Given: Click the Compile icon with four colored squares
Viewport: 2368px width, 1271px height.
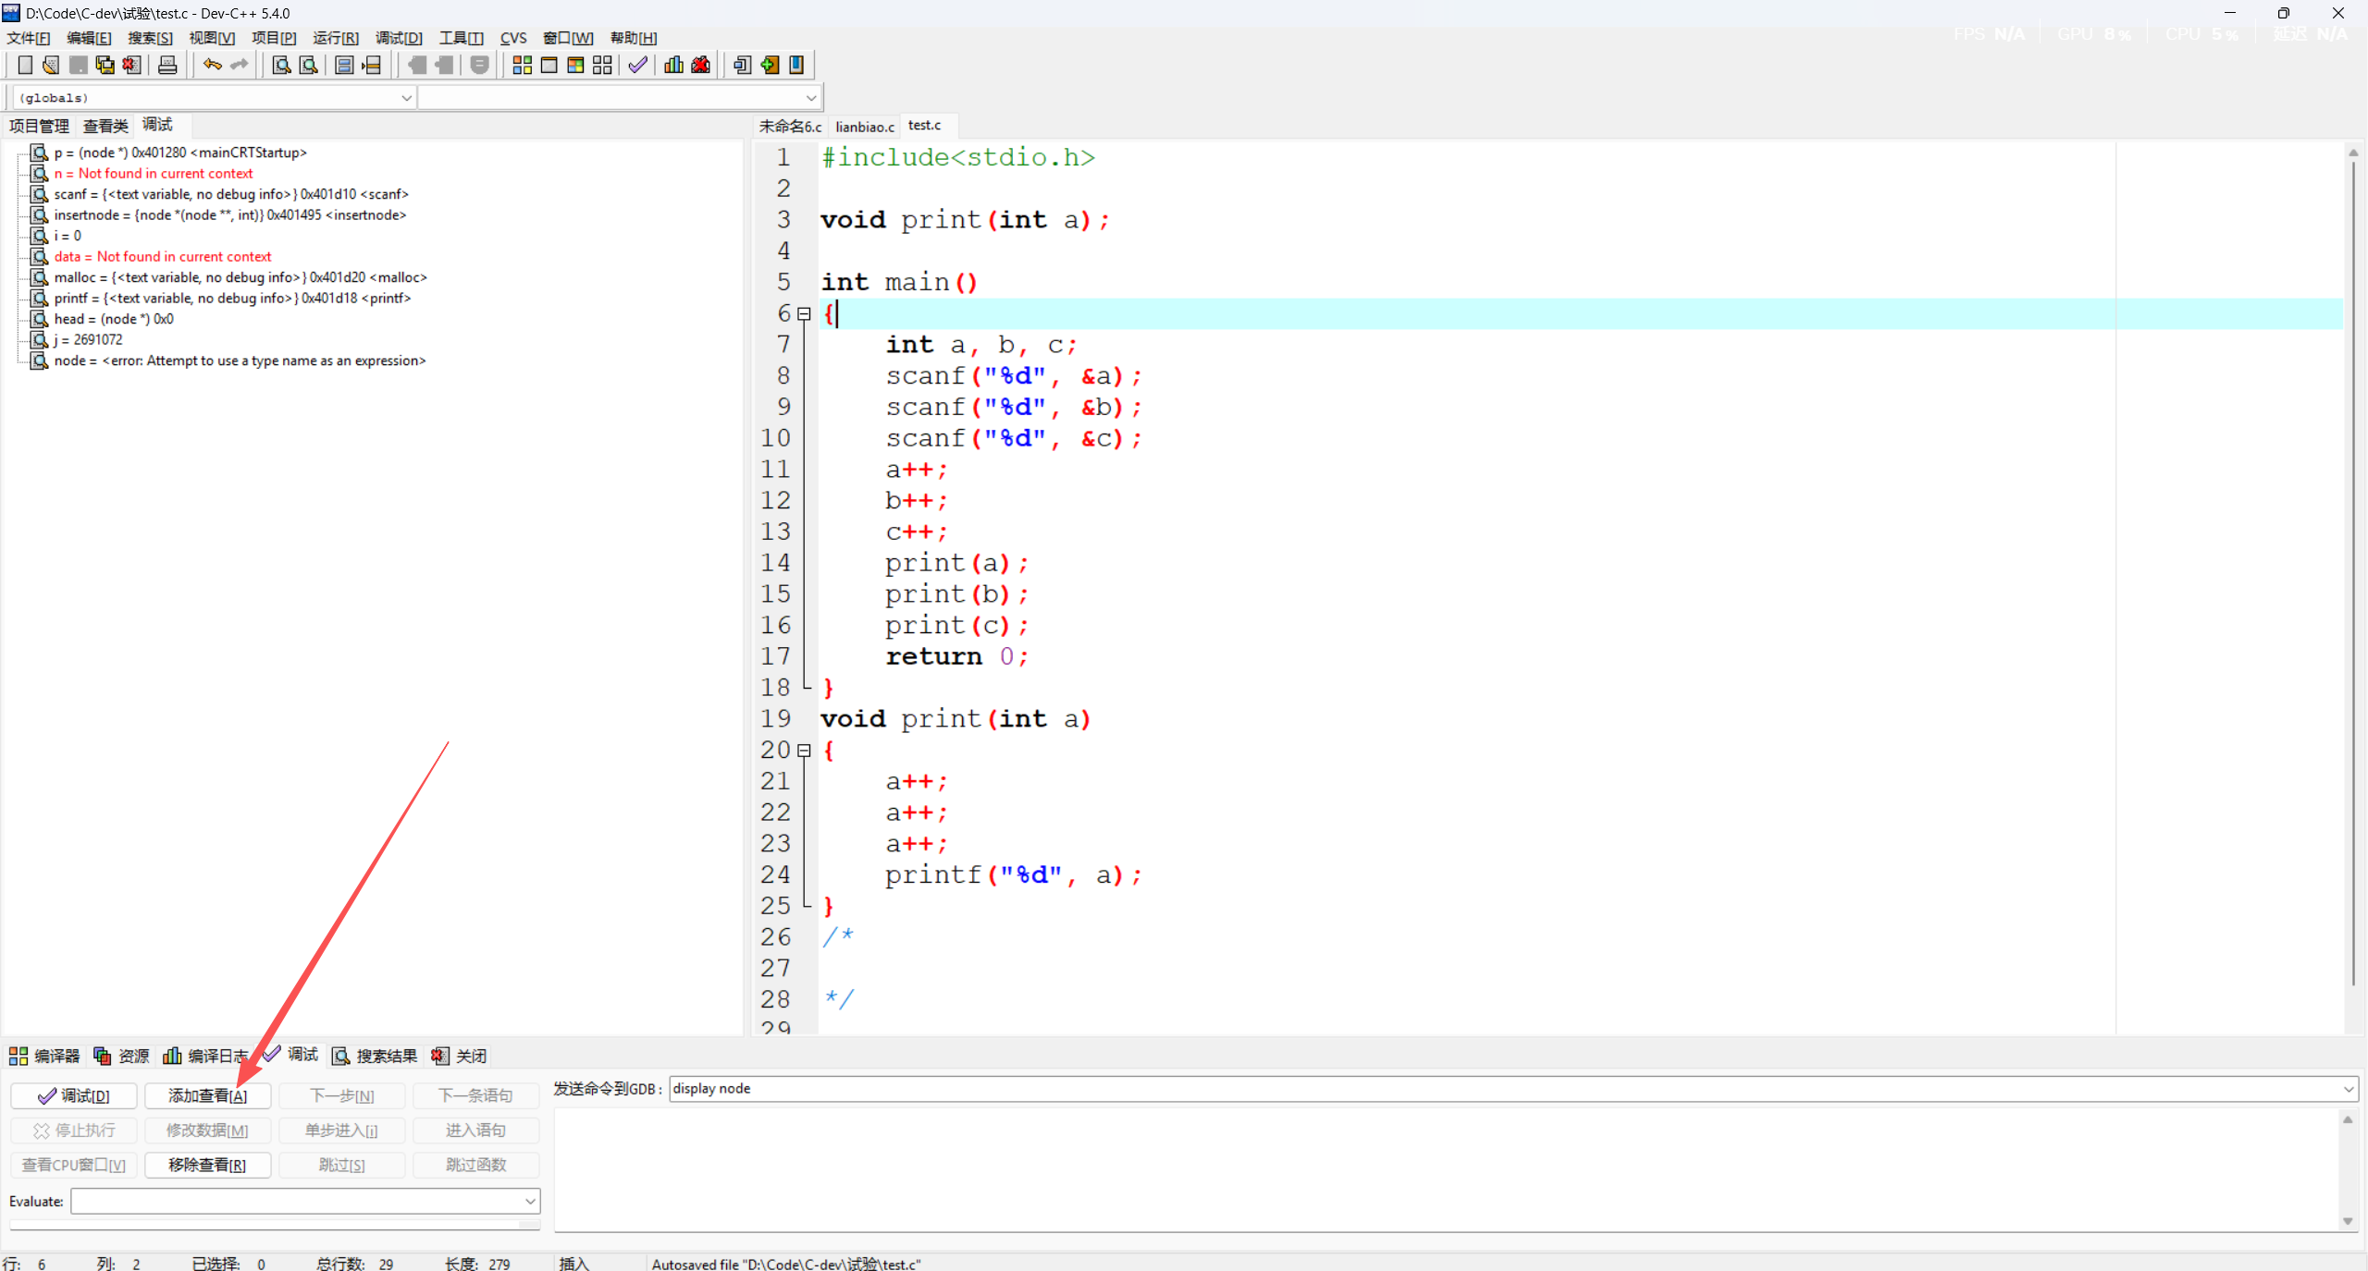Looking at the screenshot, I should (x=522, y=65).
